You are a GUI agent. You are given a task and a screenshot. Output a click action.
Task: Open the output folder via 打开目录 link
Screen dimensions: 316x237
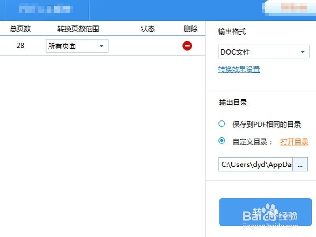[x=294, y=141]
